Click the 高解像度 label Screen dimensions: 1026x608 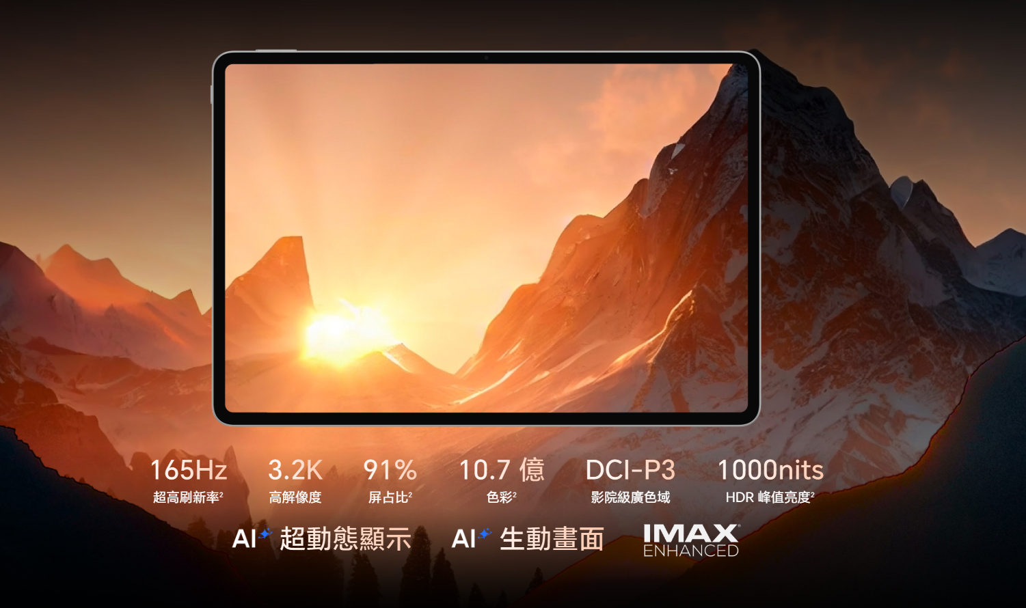(x=295, y=497)
